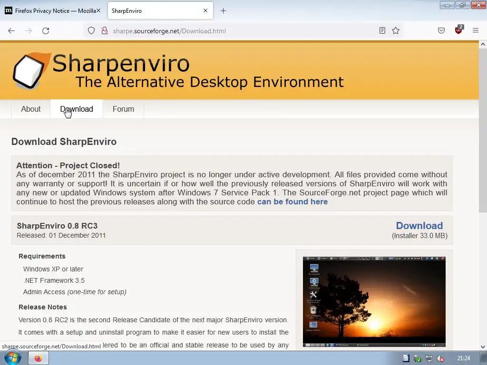Click 'Released: 01 December 2011' text
This screenshot has width=487, height=365.
tap(61, 235)
